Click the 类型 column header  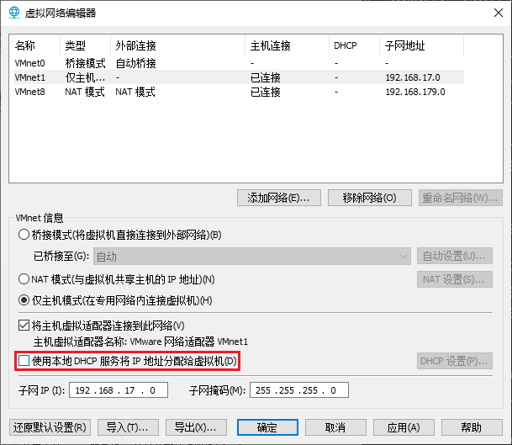85,45
